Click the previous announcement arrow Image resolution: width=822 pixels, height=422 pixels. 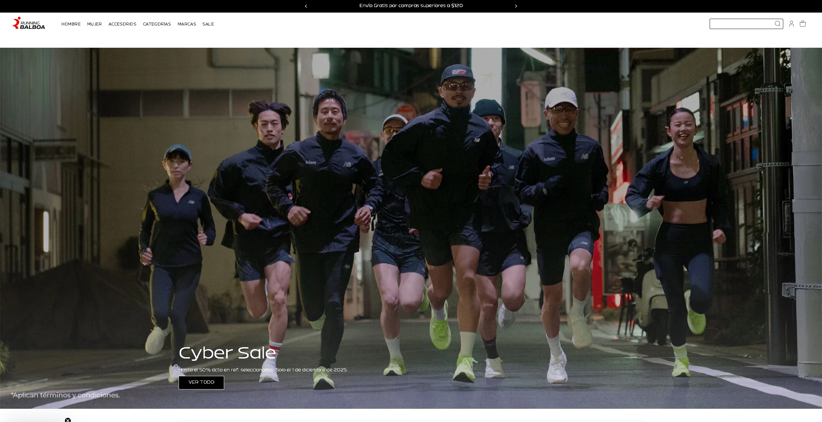pos(306,6)
